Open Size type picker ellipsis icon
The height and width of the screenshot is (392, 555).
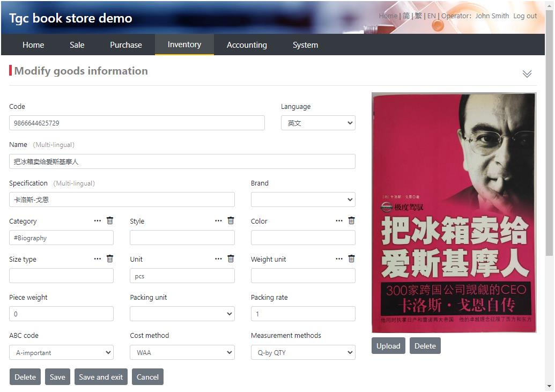(98, 259)
